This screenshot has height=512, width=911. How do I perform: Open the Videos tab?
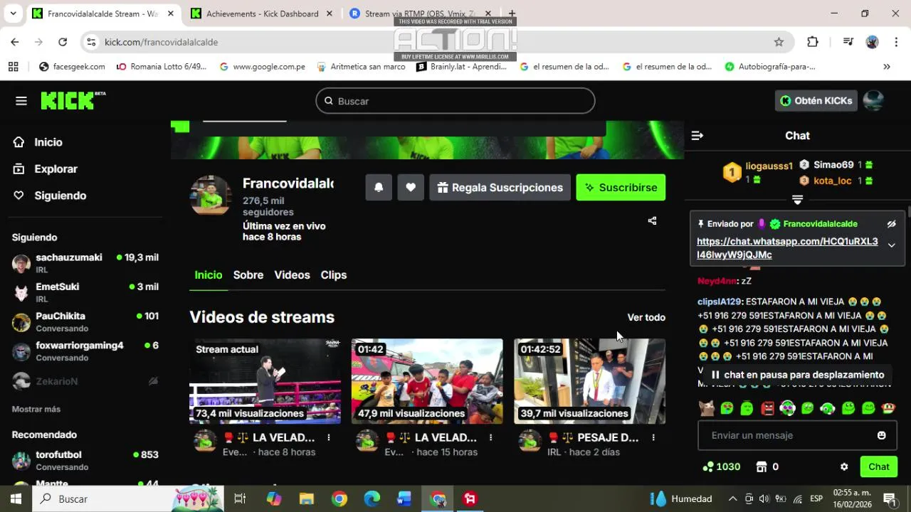click(x=292, y=274)
